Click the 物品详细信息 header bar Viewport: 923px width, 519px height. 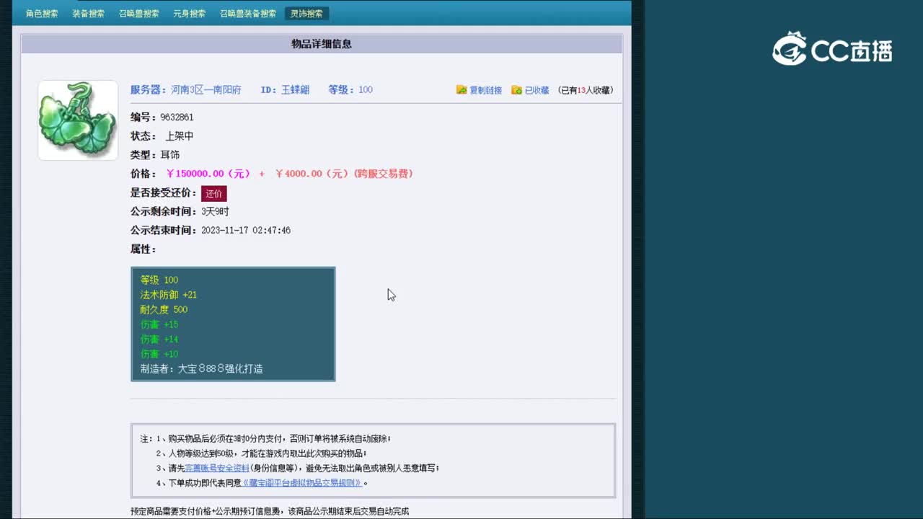click(321, 44)
